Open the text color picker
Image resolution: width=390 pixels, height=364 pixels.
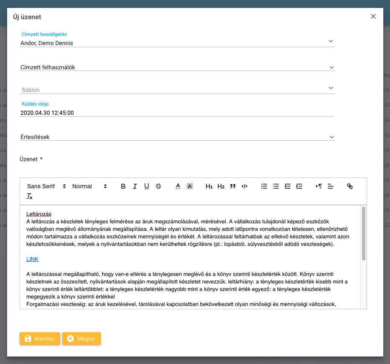click(178, 186)
